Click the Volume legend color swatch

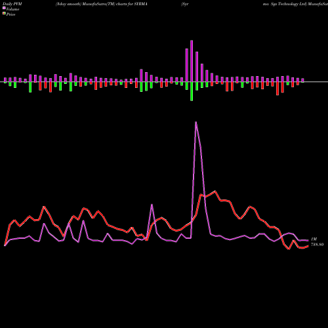click(4, 8)
